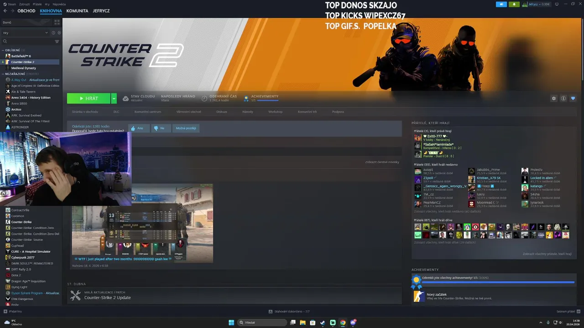
Task: Open the Steam announcements megaphone icon
Action: click(x=502, y=4)
